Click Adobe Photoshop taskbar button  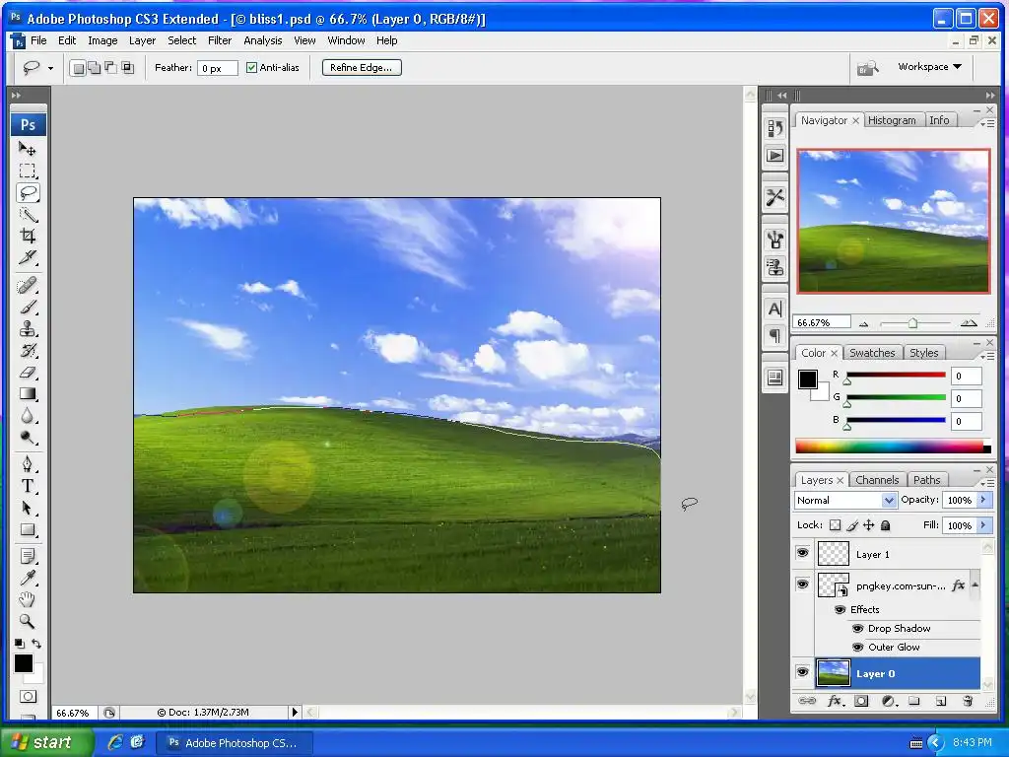click(235, 743)
